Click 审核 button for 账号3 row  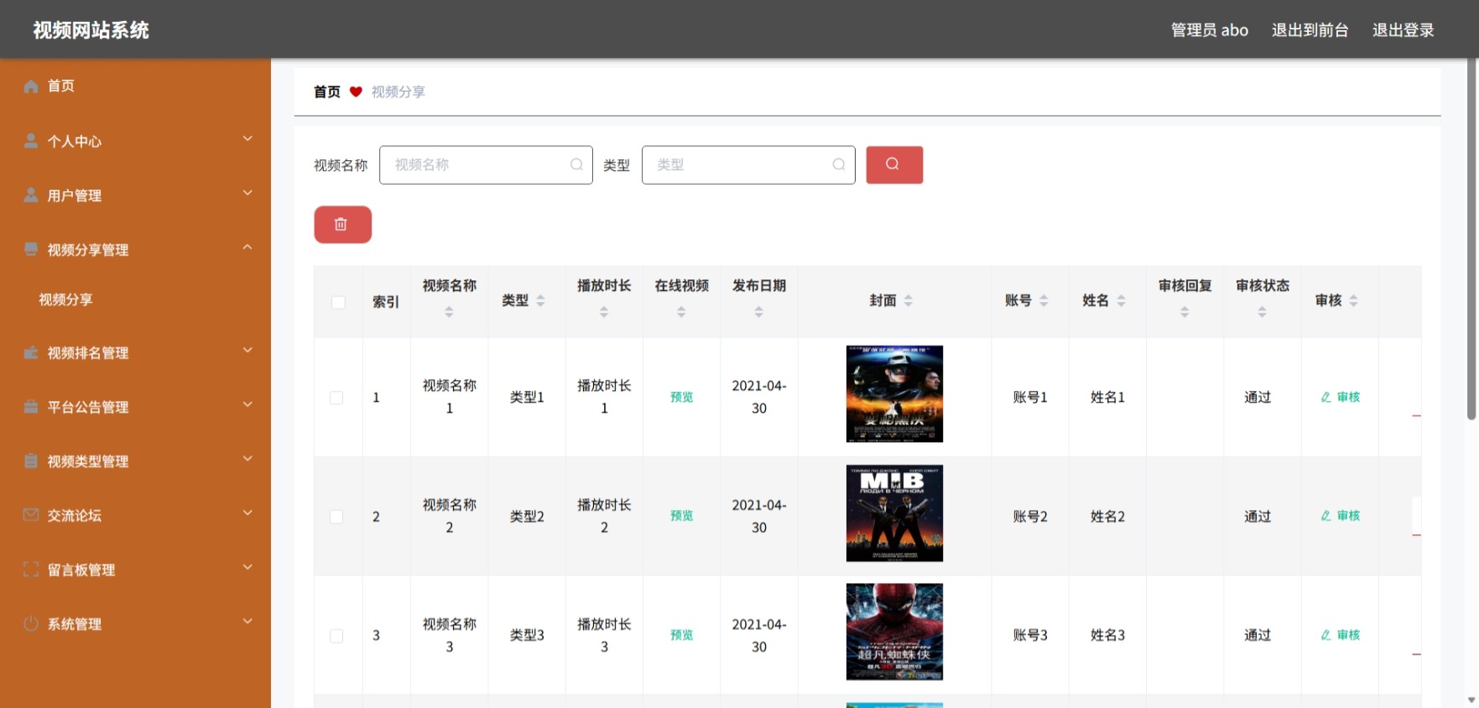click(1340, 635)
